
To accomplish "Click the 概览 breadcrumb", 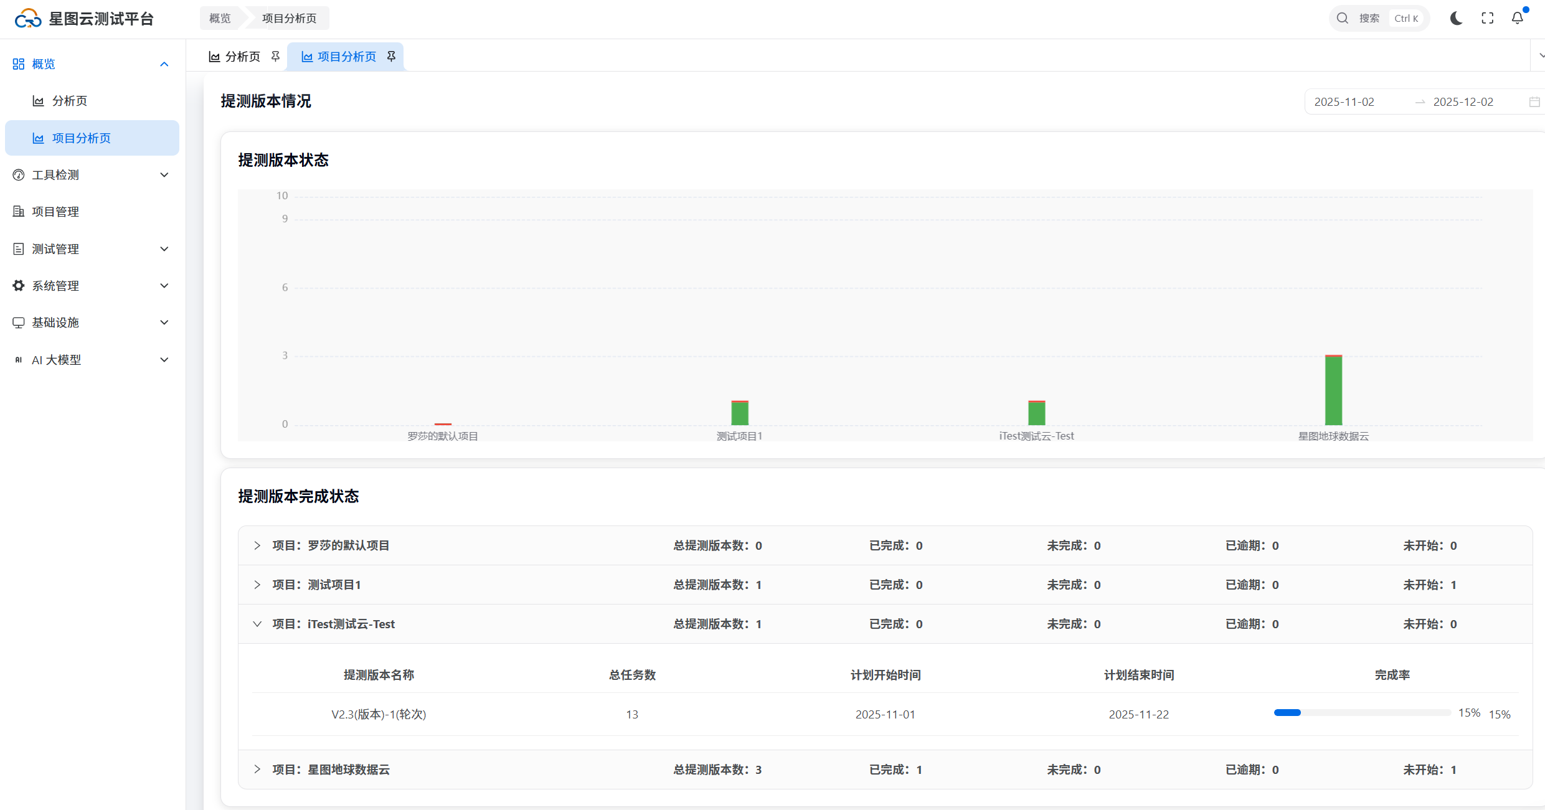I will click(x=220, y=19).
